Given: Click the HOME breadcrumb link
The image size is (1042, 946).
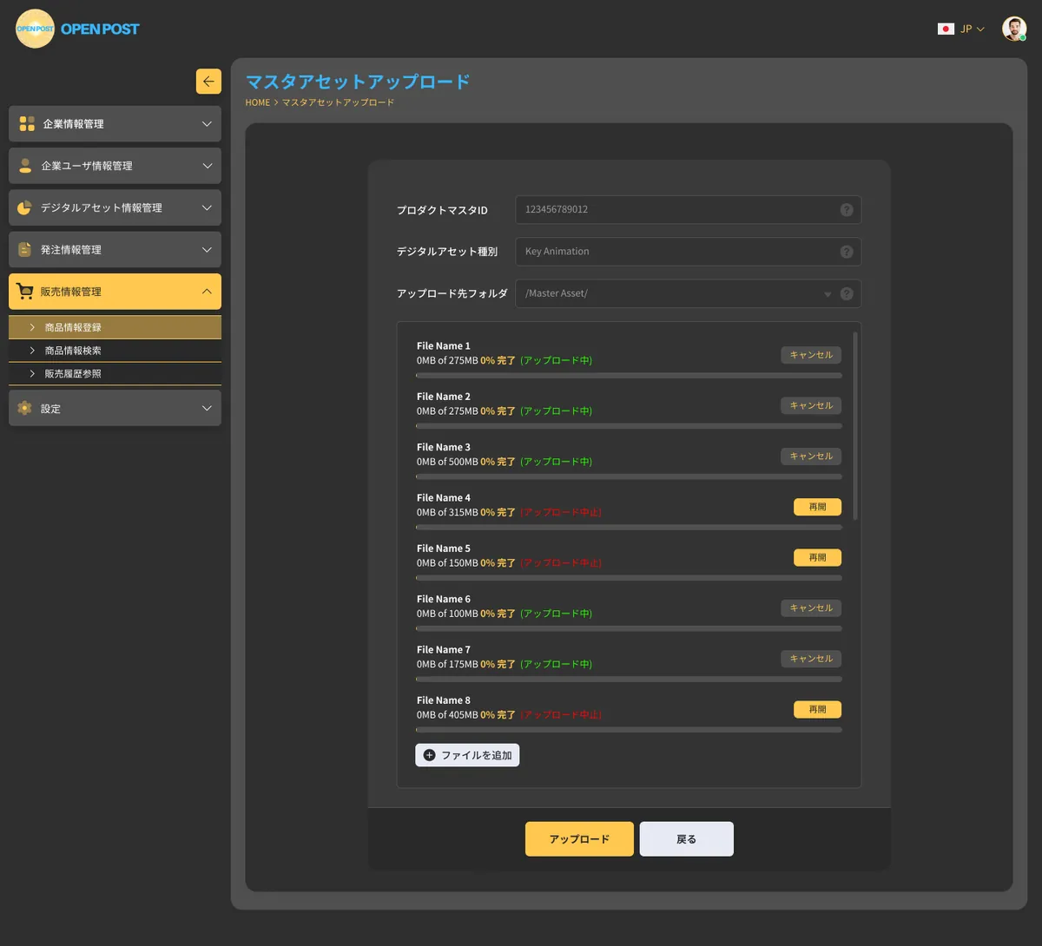Looking at the screenshot, I should [x=258, y=102].
